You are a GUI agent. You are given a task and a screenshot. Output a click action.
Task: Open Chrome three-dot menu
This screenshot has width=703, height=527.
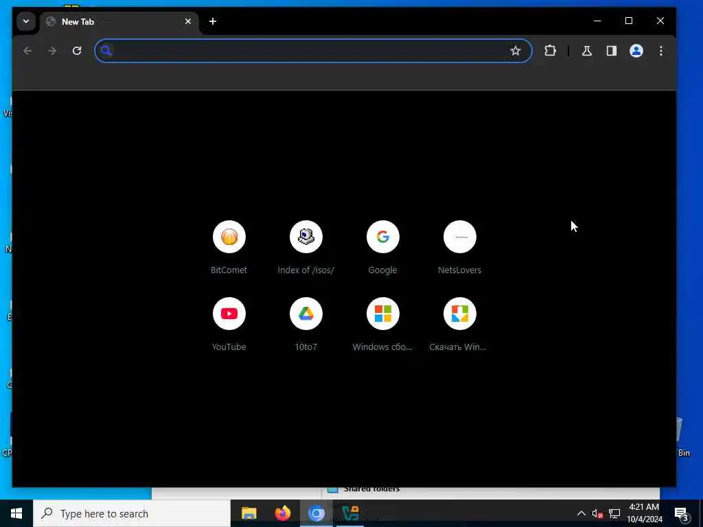click(661, 51)
